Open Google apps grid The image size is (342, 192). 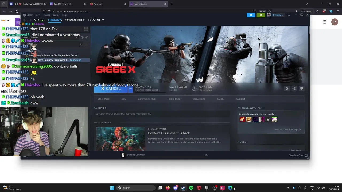click(324, 22)
